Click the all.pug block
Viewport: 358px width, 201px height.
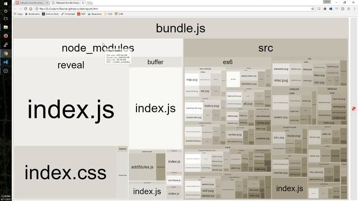[x=248, y=104]
